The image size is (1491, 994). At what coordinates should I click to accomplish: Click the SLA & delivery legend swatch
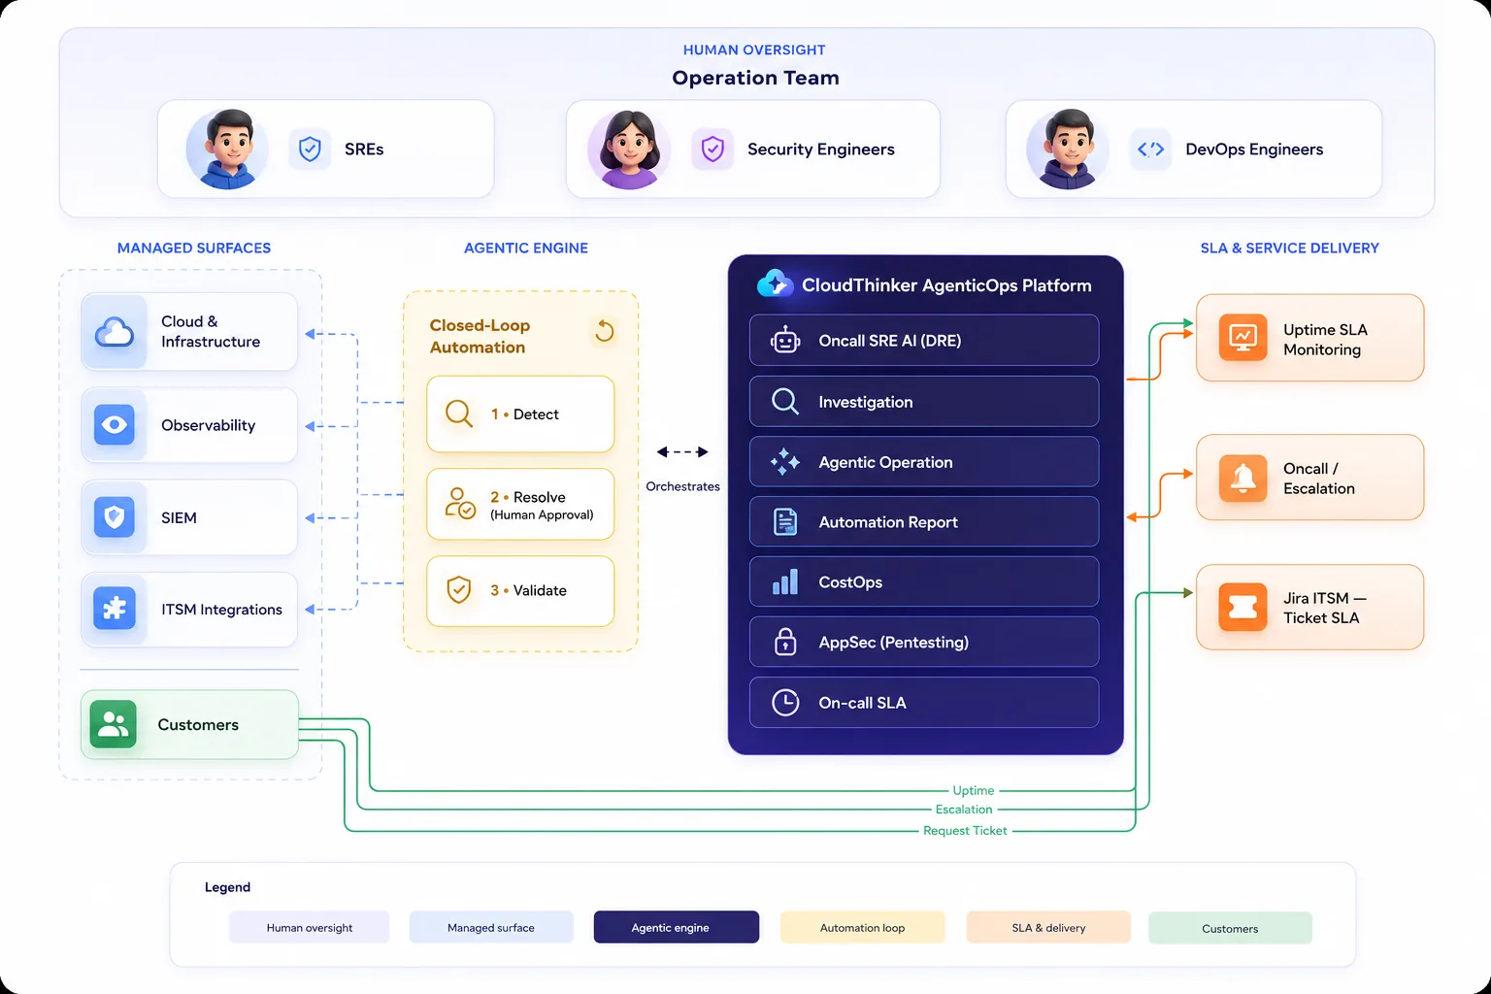(1048, 928)
